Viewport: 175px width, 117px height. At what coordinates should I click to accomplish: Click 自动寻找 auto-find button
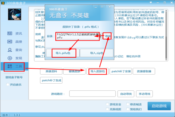(126, 94)
